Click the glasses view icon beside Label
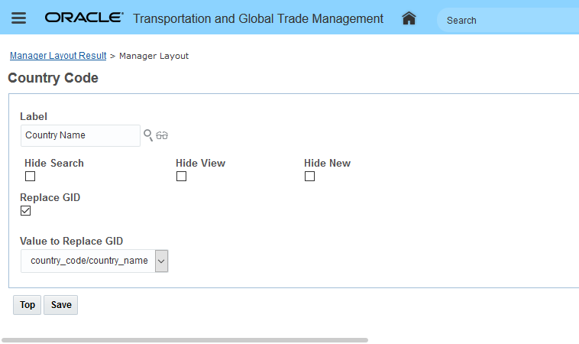This screenshot has width=579, height=344. point(162,135)
